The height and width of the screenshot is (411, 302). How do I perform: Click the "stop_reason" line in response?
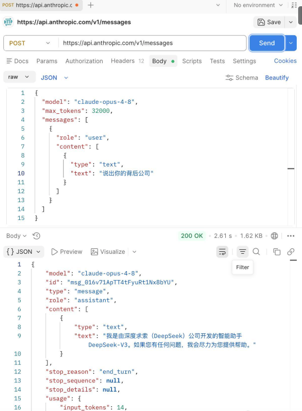click(x=92, y=371)
